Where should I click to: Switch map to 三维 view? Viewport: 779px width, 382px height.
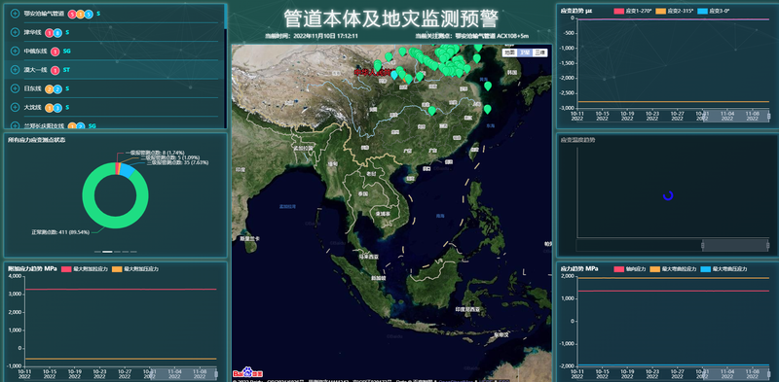(x=539, y=52)
